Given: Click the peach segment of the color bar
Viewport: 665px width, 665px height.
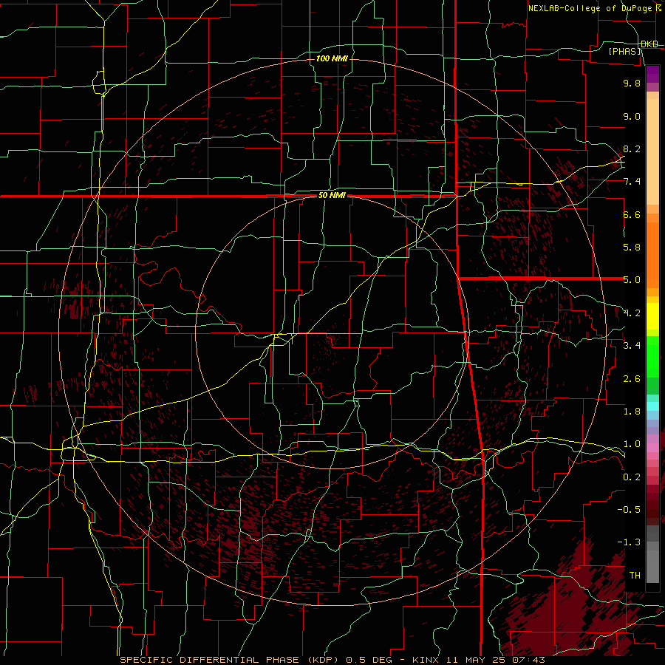Looking at the screenshot, I should click(652, 151).
